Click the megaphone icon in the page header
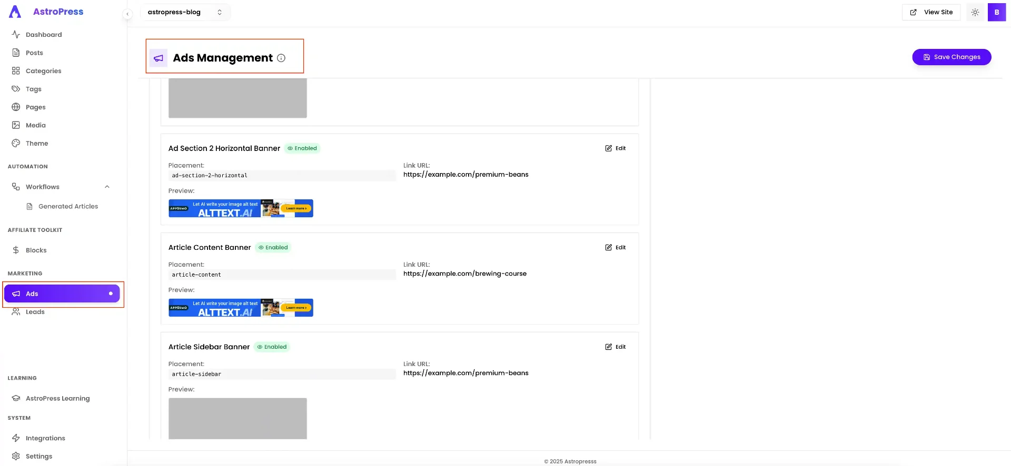Screen dimensions: 1011x466 pos(158,58)
